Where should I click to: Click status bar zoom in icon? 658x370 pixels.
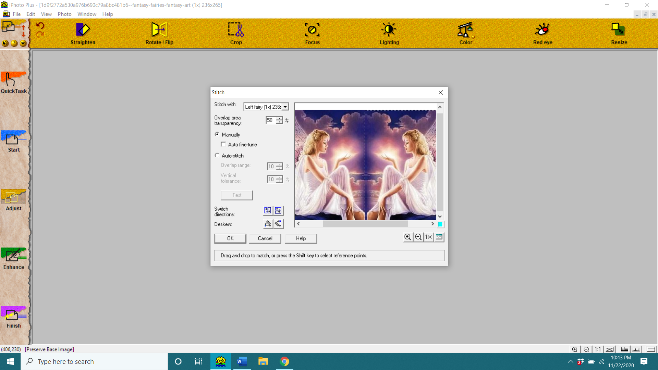[x=575, y=349]
